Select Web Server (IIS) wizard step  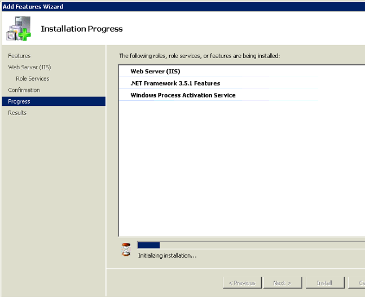click(29, 67)
